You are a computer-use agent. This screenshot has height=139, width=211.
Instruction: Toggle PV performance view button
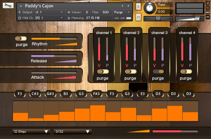[208, 17]
